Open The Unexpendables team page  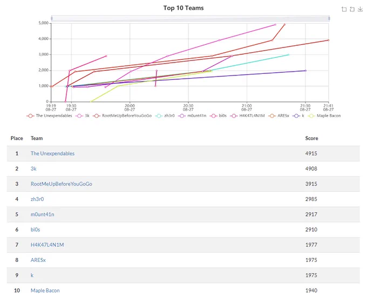[53, 154]
